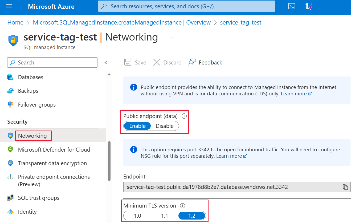The width and height of the screenshot is (351, 223).
Task: Open more options via the ellipsis menu
Action: click(x=172, y=37)
